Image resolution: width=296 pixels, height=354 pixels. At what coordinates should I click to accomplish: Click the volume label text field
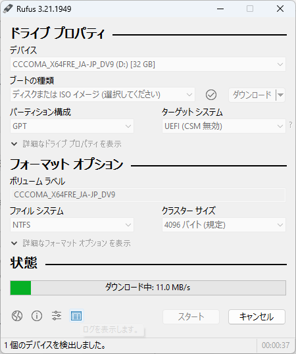pos(148,195)
